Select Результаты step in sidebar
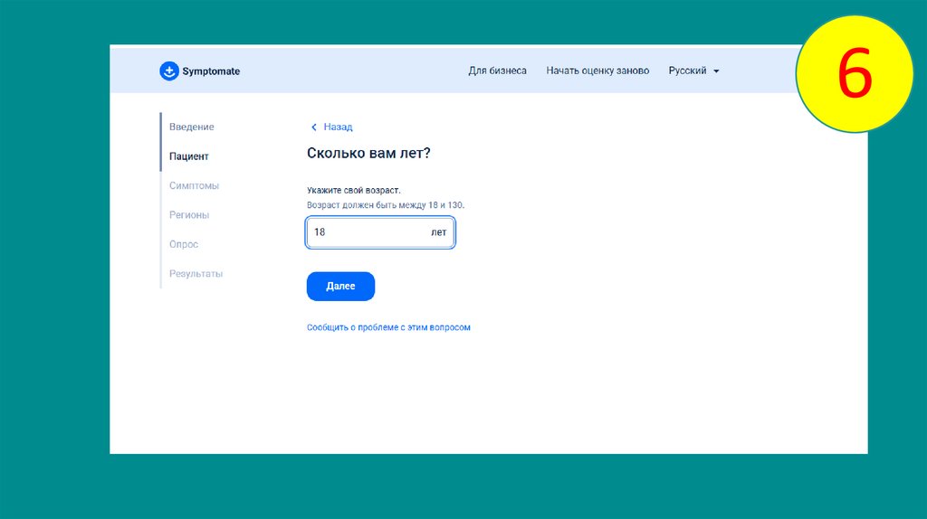927x519 pixels. click(196, 273)
